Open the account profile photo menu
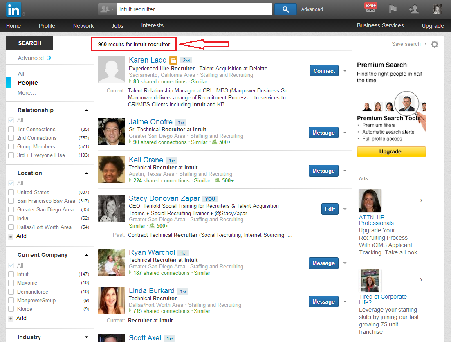451x342 pixels. (x=437, y=9)
